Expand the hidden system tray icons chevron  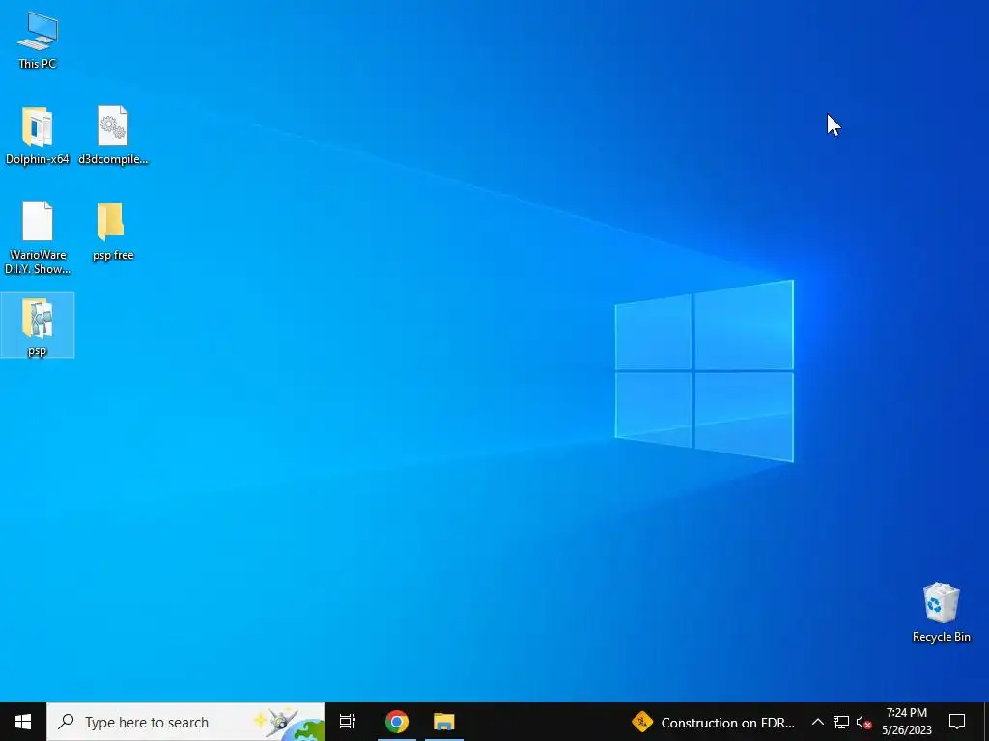pos(817,722)
